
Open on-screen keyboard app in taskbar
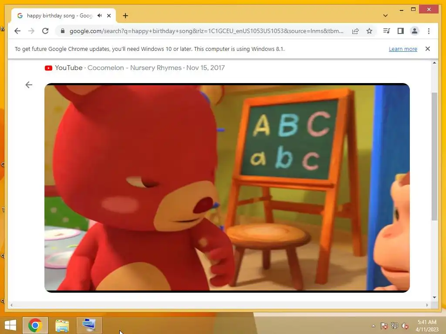(x=89, y=325)
